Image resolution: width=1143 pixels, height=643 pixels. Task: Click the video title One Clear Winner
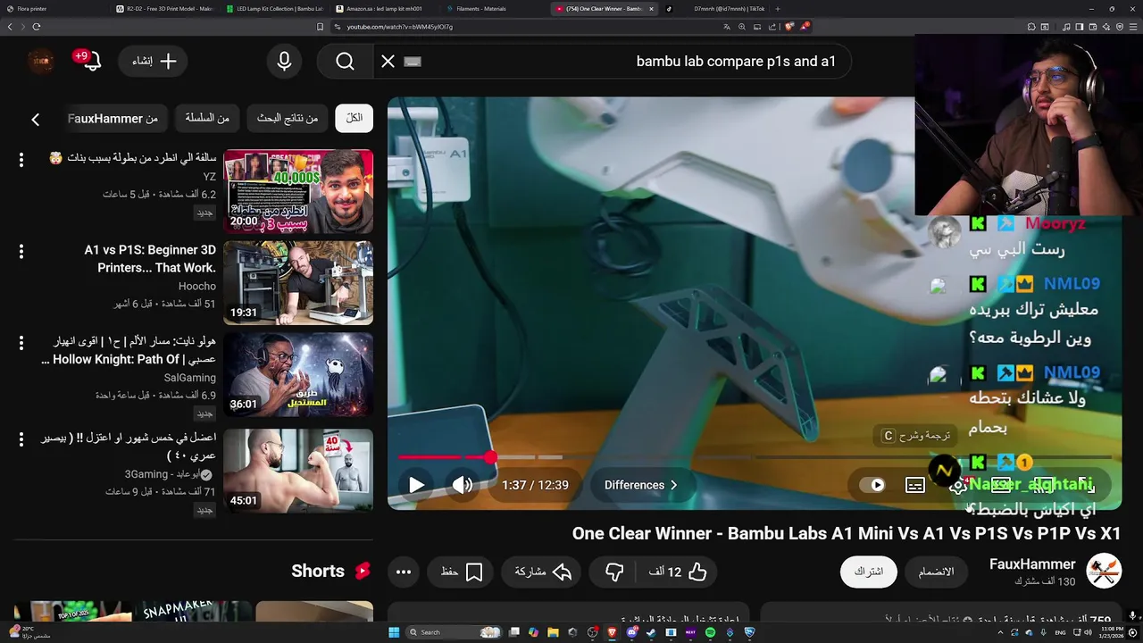click(846, 533)
